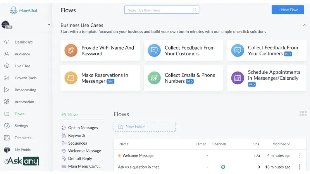This screenshot has width=310, height=174.
Task: Focus the Search by flow name field
Action: tap(162, 10)
